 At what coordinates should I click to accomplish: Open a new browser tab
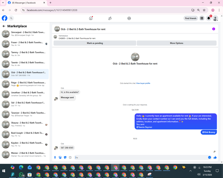pos(50,3)
